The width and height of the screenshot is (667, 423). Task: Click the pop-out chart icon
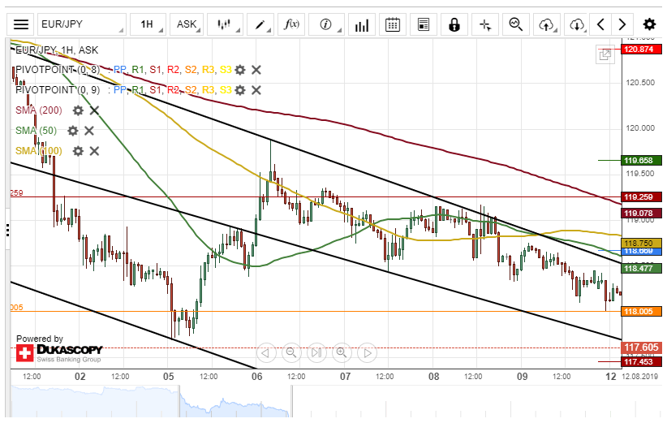click(x=605, y=54)
